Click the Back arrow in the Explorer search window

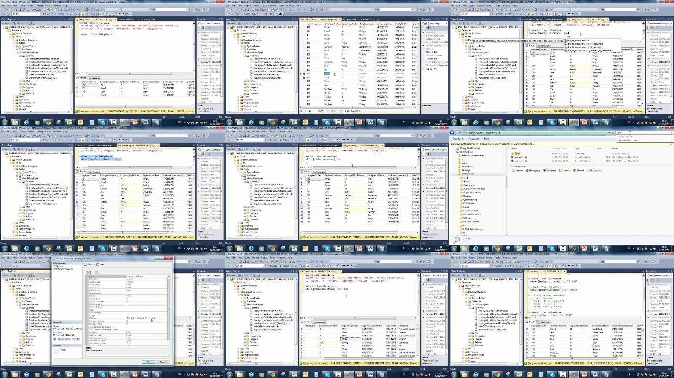[453, 133]
